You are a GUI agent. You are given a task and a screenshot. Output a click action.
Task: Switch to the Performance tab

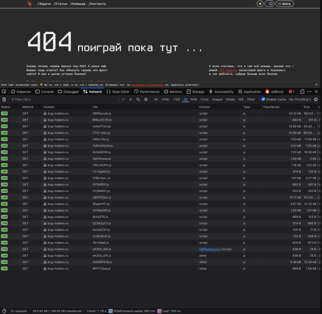(x=147, y=92)
